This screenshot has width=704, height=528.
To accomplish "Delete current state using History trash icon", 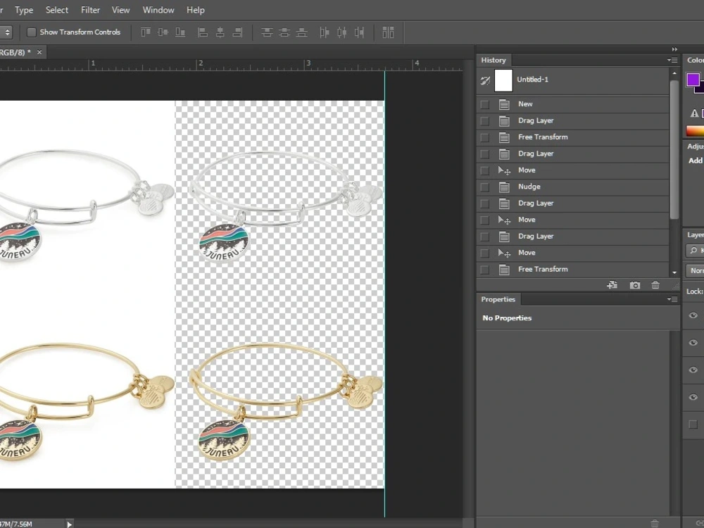I will point(655,285).
